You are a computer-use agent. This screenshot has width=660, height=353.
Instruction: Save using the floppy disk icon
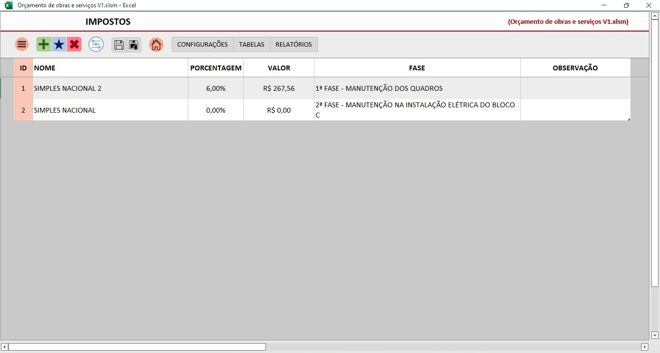[x=119, y=45]
